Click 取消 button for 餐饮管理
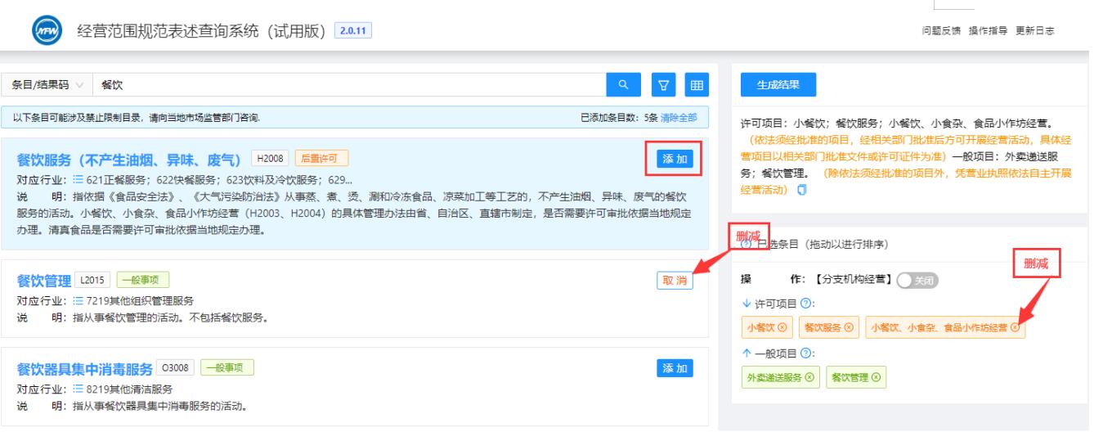This screenshot has width=1094, height=432. click(675, 281)
